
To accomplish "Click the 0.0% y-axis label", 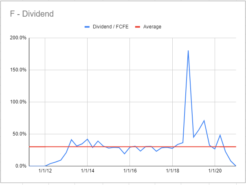I will pyautogui.click(x=21, y=166).
